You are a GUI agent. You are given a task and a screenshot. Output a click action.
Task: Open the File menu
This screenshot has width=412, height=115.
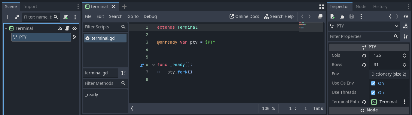(88, 16)
